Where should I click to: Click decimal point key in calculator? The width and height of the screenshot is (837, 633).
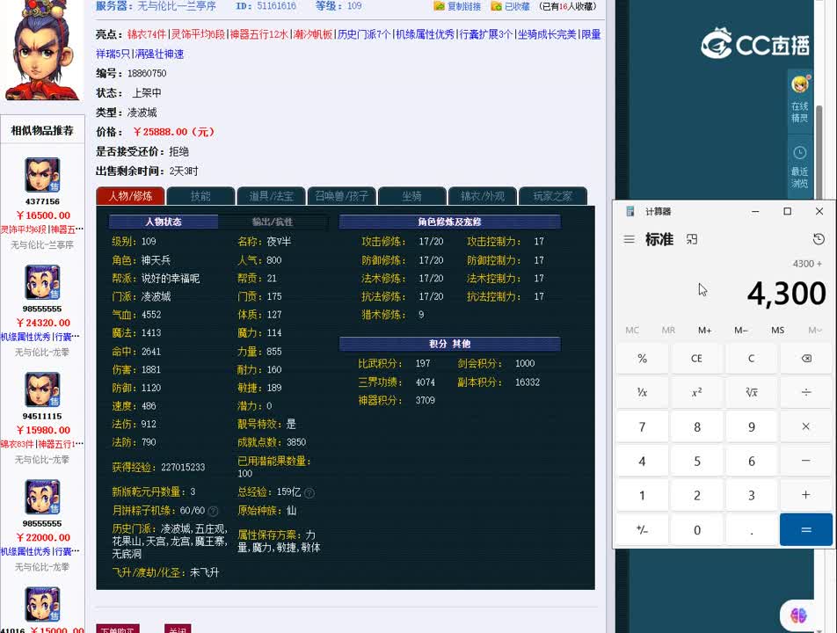point(751,529)
